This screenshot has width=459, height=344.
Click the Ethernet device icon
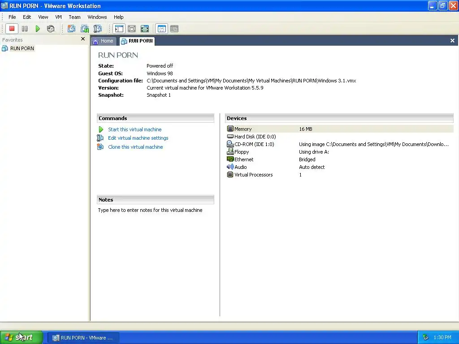pyautogui.click(x=230, y=159)
